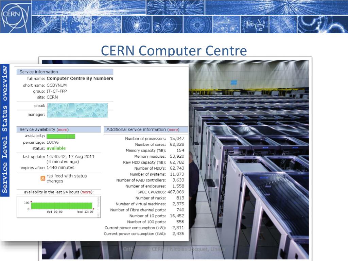348x261 pixels.
Task: Click the 24-hour availability chart
Action: point(59,207)
